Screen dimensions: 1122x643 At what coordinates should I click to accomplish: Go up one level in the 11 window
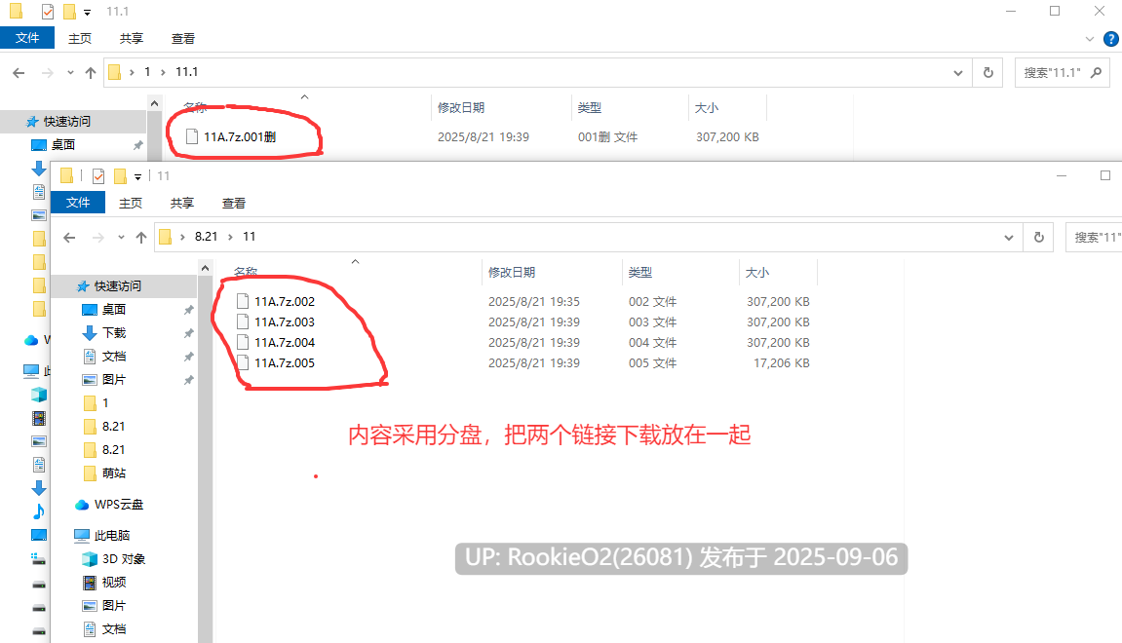[141, 237]
